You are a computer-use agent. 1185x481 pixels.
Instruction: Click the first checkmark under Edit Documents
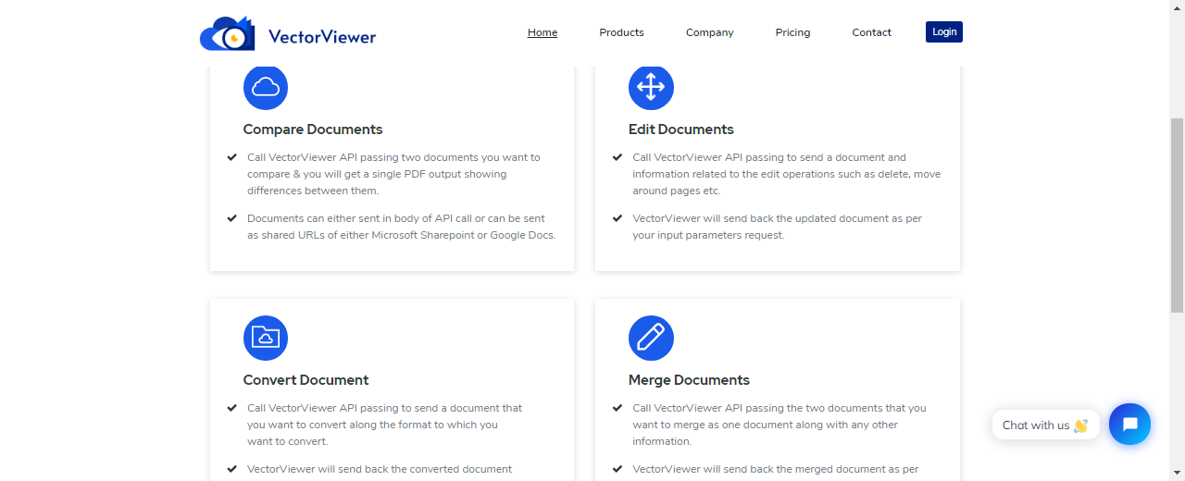pyautogui.click(x=617, y=157)
